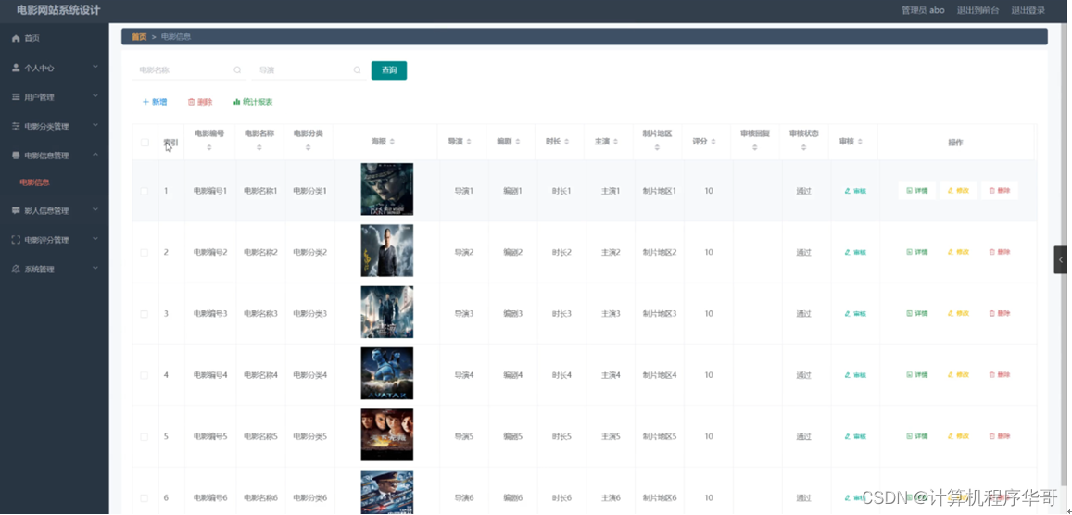Toggle the select-all checkbox in table header
Screen dimensions: 1072x515
tap(145, 142)
